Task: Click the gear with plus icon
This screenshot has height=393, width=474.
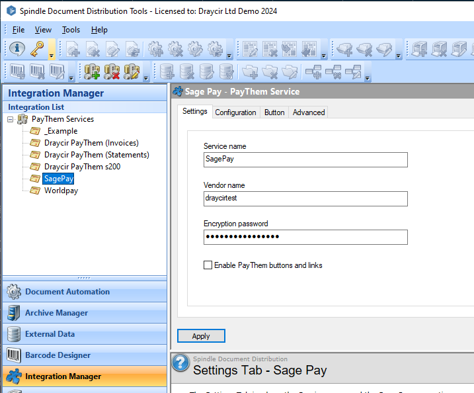Action: (155, 49)
